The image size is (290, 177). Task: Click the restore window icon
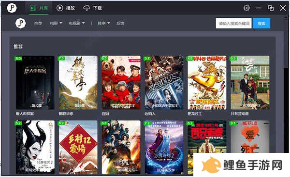271,8
